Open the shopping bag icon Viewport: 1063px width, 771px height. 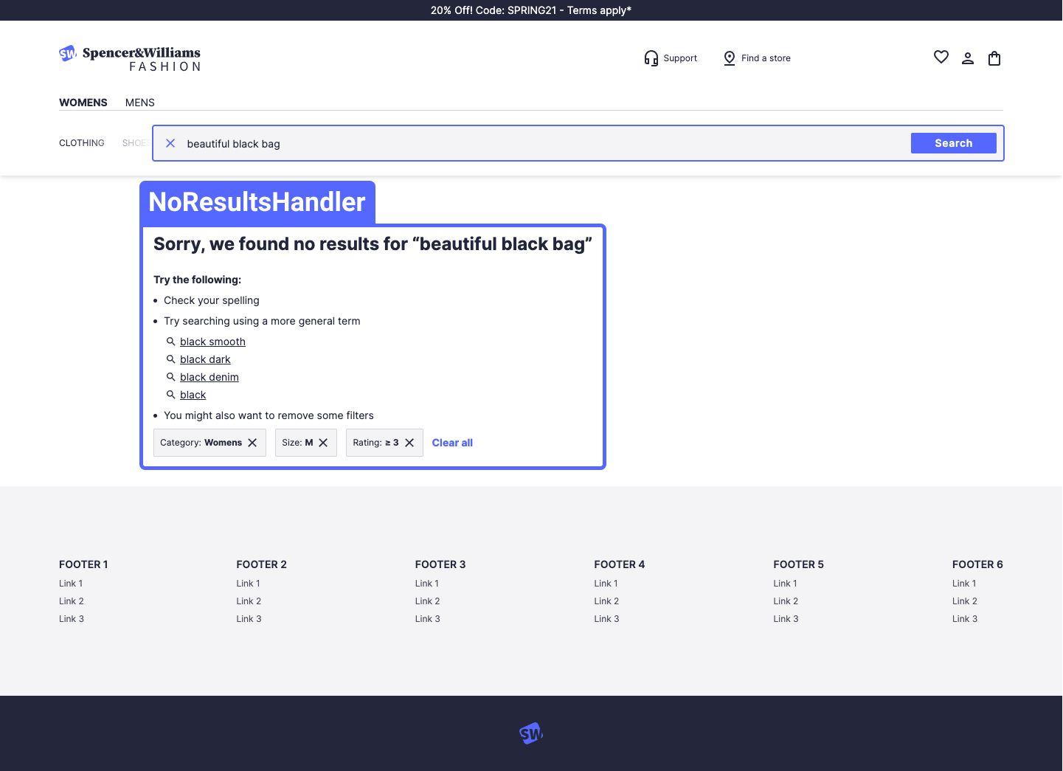(994, 58)
